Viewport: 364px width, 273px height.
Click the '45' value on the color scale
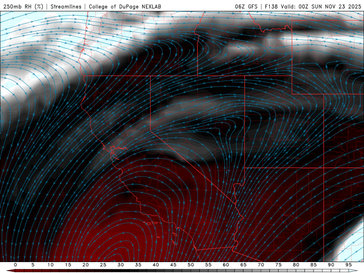click(x=173, y=265)
